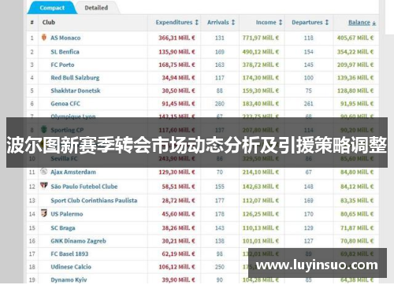Open the US Palermo link

coord(67,214)
